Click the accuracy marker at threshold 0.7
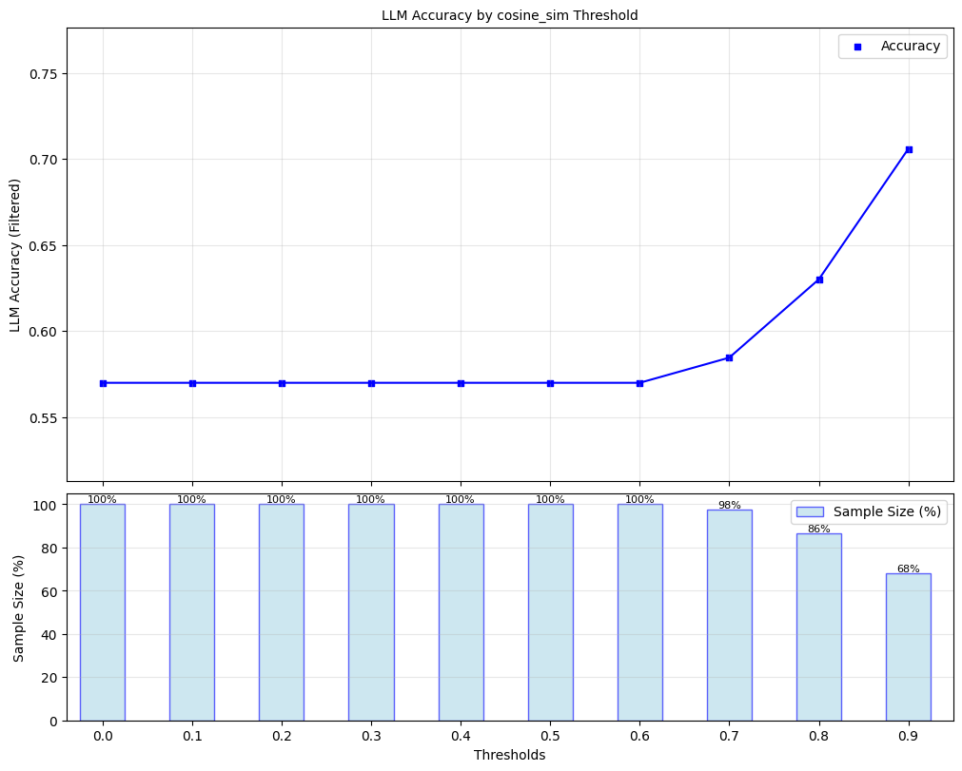962x771 pixels. click(729, 357)
